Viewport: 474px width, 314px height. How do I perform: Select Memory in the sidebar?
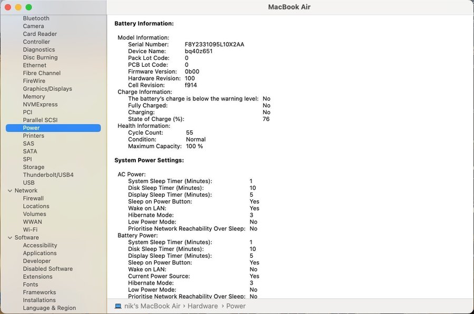click(34, 97)
